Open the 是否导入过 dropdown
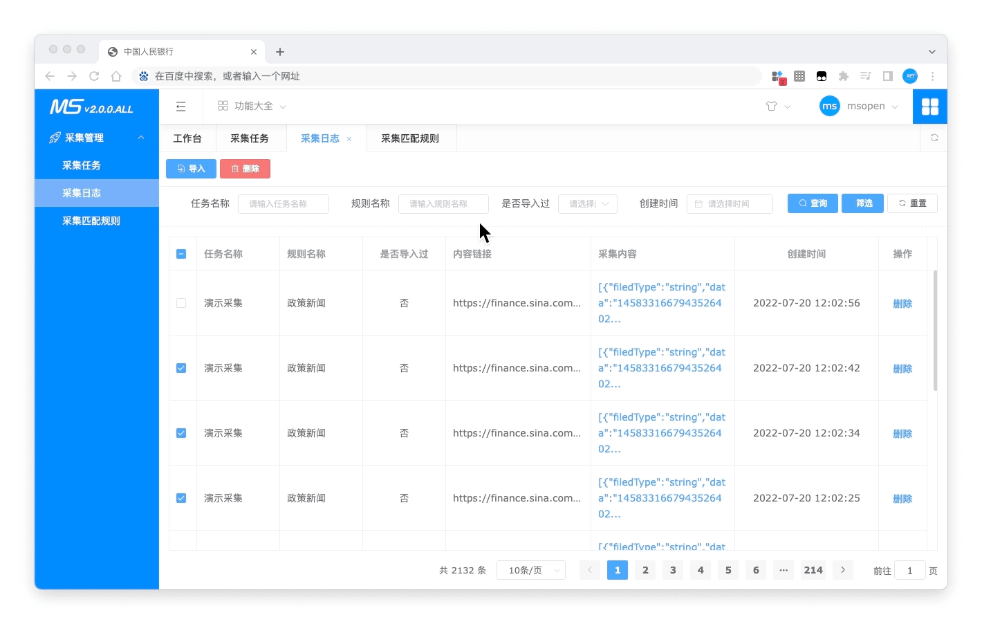This screenshot has height=624, width=982. coord(587,204)
